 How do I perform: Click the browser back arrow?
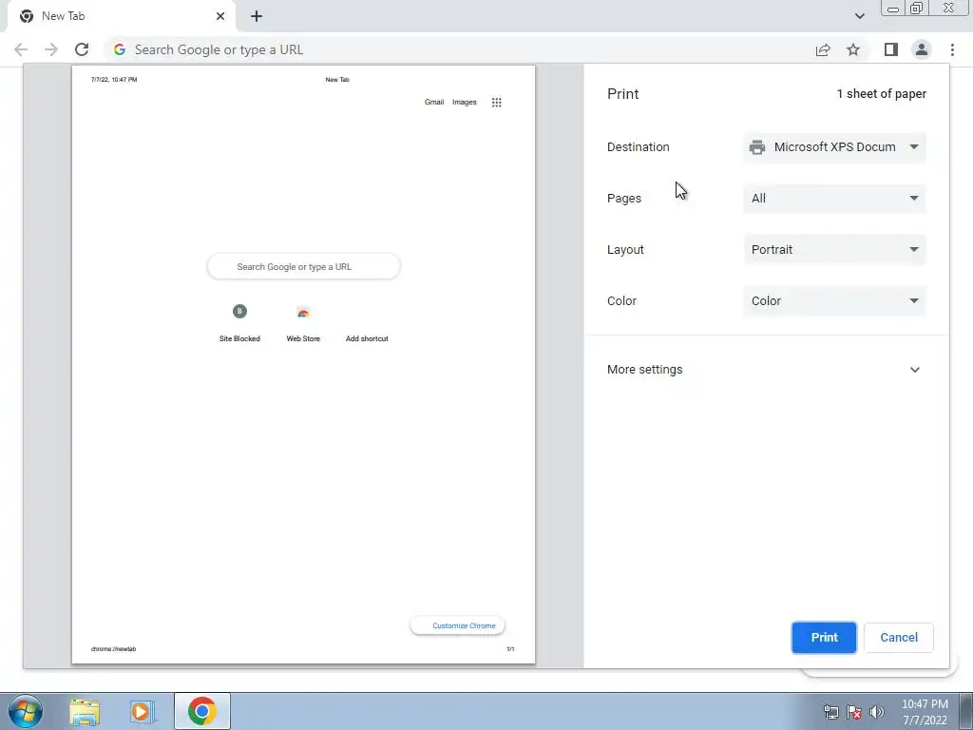point(21,49)
